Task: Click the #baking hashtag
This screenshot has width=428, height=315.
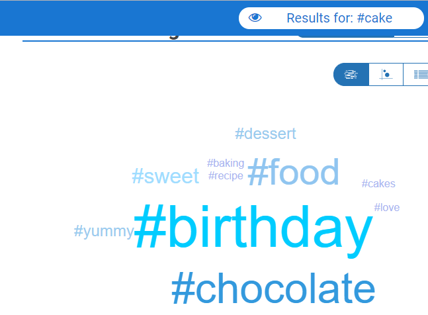Action: (x=226, y=163)
